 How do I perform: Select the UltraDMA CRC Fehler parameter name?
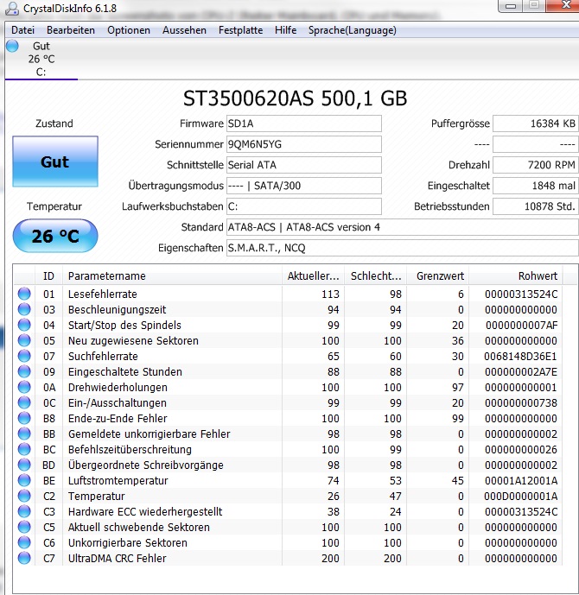pyautogui.click(x=118, y=558)
